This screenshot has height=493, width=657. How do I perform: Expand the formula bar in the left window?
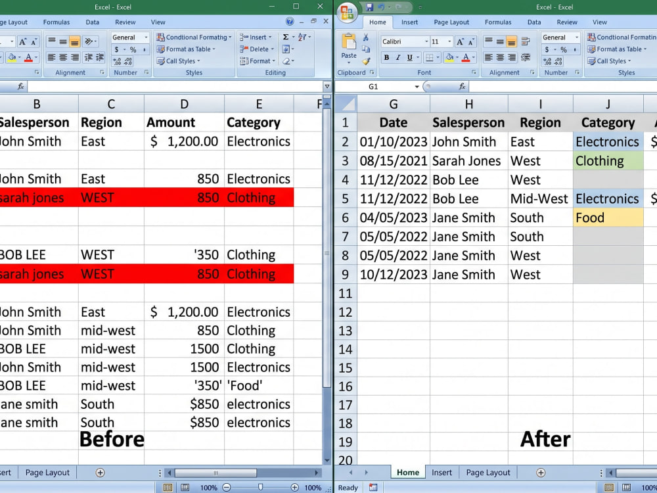[327, 86]
